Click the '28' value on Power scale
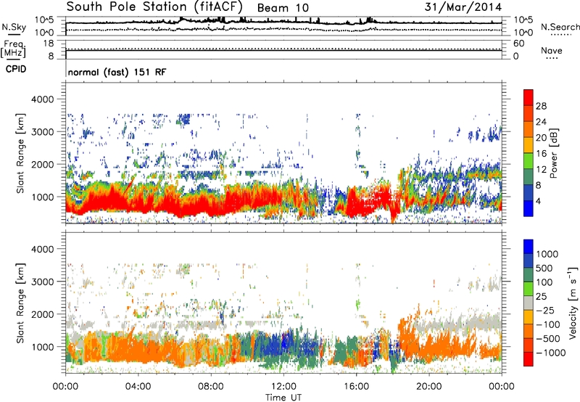Image resolution: width=580 pixels, height=402 pixels. tap(541, 106)
